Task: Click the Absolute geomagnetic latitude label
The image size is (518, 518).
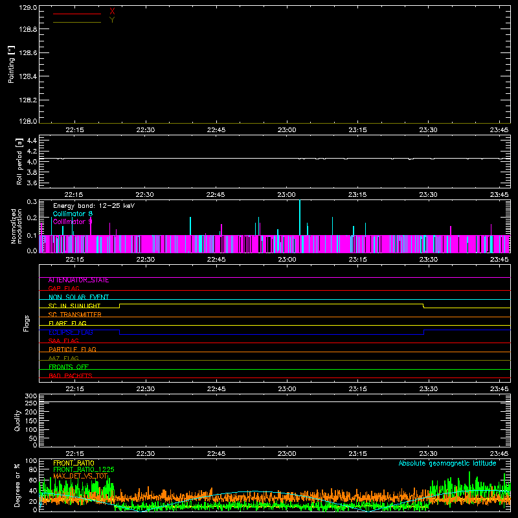Action: [447, 464]
